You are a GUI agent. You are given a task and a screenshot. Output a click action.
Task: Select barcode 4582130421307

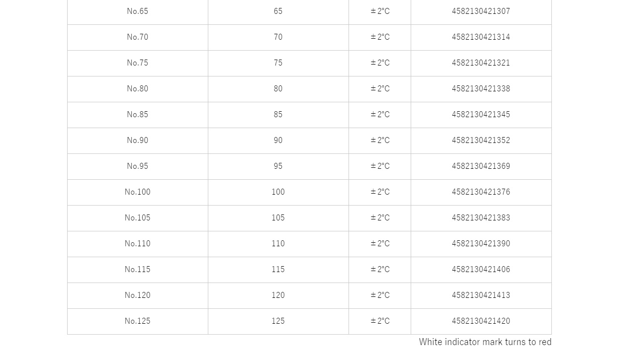[481, 11]
